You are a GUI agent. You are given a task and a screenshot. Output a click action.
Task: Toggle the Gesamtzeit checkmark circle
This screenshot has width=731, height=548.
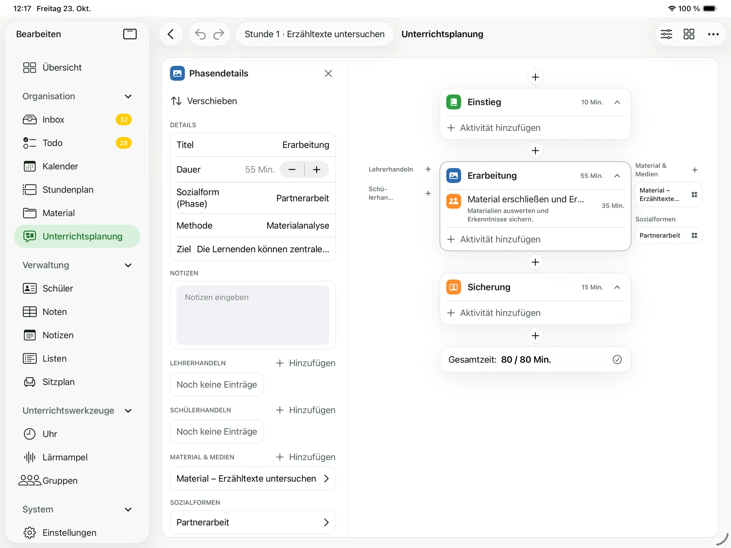(x=617, y=360)
